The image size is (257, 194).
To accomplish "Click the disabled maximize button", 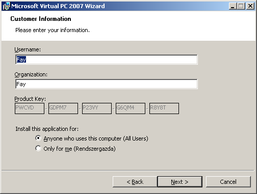I will click(x=241, y=6).
